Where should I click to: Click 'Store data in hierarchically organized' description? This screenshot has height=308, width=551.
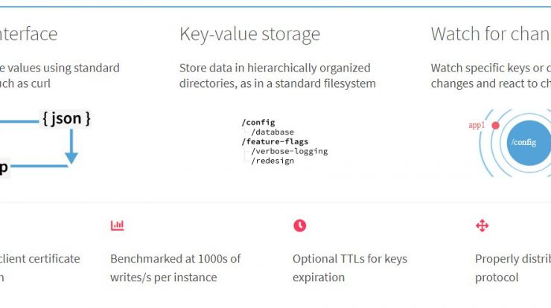point(275,68)
